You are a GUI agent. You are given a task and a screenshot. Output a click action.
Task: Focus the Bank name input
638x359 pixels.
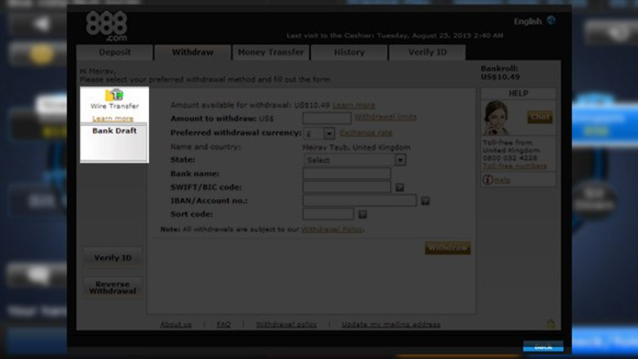click(x=346, y=174)
